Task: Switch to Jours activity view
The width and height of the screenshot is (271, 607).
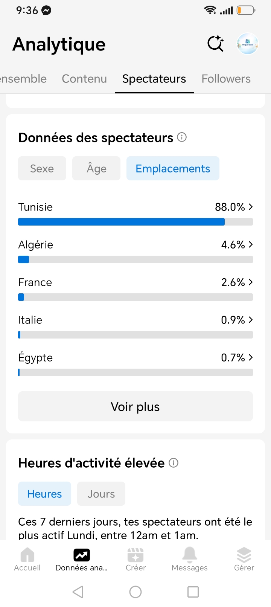Action: [101, 494]
